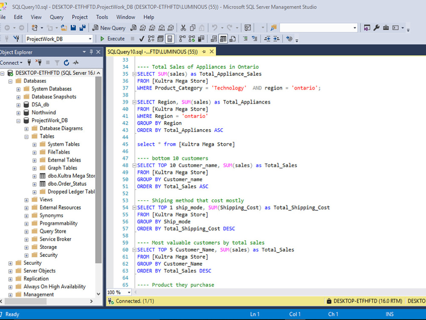The width and height of the screenshot is (426, 320).
Task: Open the View menu
Action: pyautogui.click(x=36, y=17)
